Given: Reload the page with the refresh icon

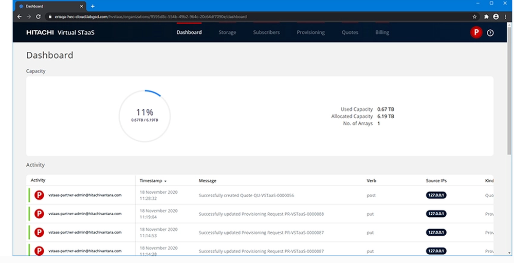Looking at the screenshot, I should coord(39,17).
